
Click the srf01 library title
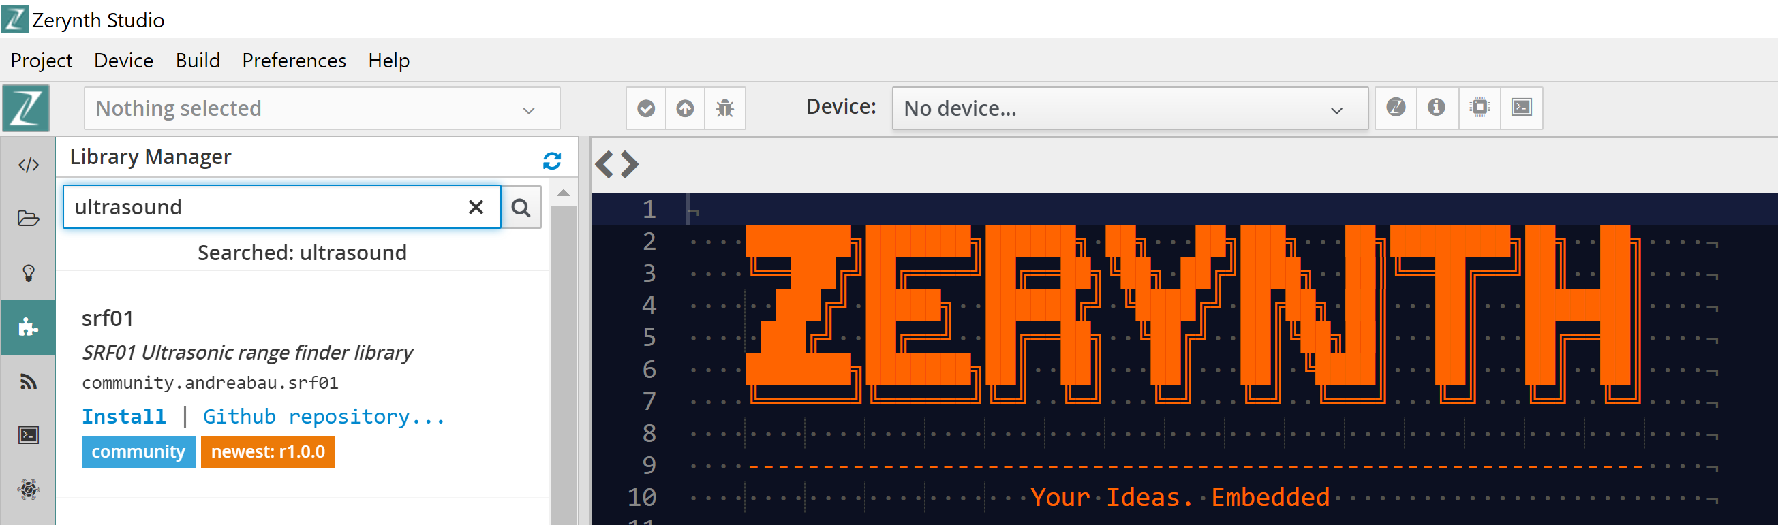pyautogui.click(x=107, y=319)
